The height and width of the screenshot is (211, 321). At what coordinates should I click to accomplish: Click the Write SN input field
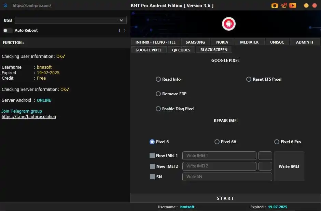(x=227, y=177)
